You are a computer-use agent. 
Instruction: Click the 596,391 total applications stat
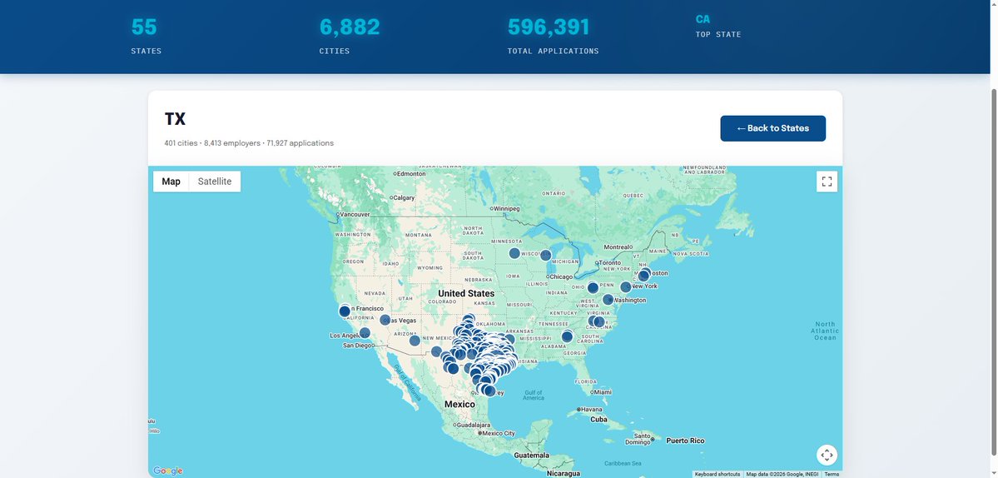549,27
